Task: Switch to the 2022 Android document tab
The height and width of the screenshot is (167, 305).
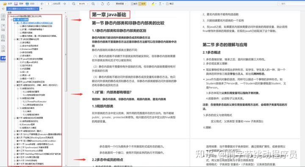Action: (23, 9)
